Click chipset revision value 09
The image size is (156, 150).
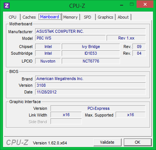pos(139,47)
